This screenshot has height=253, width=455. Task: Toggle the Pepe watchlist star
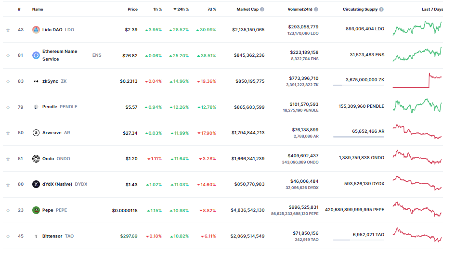pos(8,210)
